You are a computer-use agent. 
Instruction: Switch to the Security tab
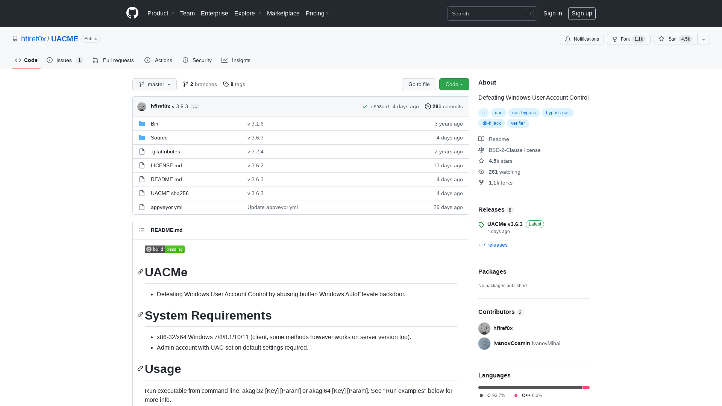point(197,60)
